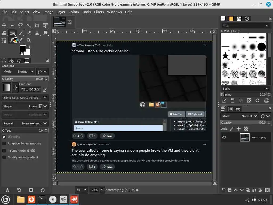Create a new layer

223,190
